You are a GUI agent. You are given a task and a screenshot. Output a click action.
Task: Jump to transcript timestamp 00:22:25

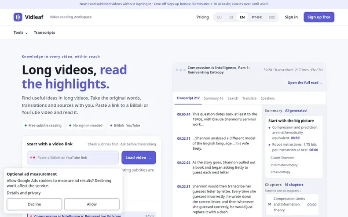183,163
